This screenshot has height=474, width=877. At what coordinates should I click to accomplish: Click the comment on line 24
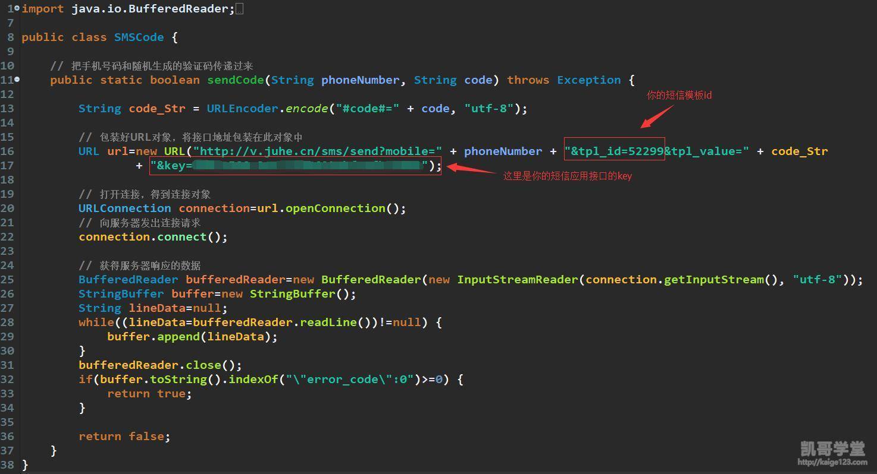click(140, 266)
